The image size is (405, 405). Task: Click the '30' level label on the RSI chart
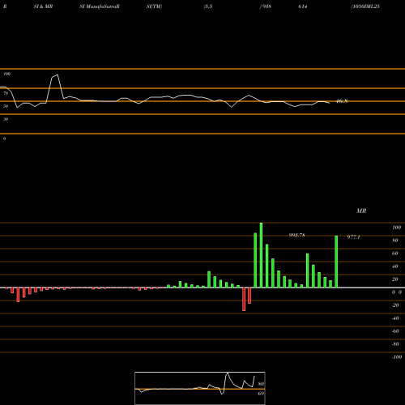[6, 119]
